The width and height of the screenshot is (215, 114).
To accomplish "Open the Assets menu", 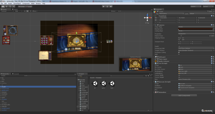I will tap(10, 3).
